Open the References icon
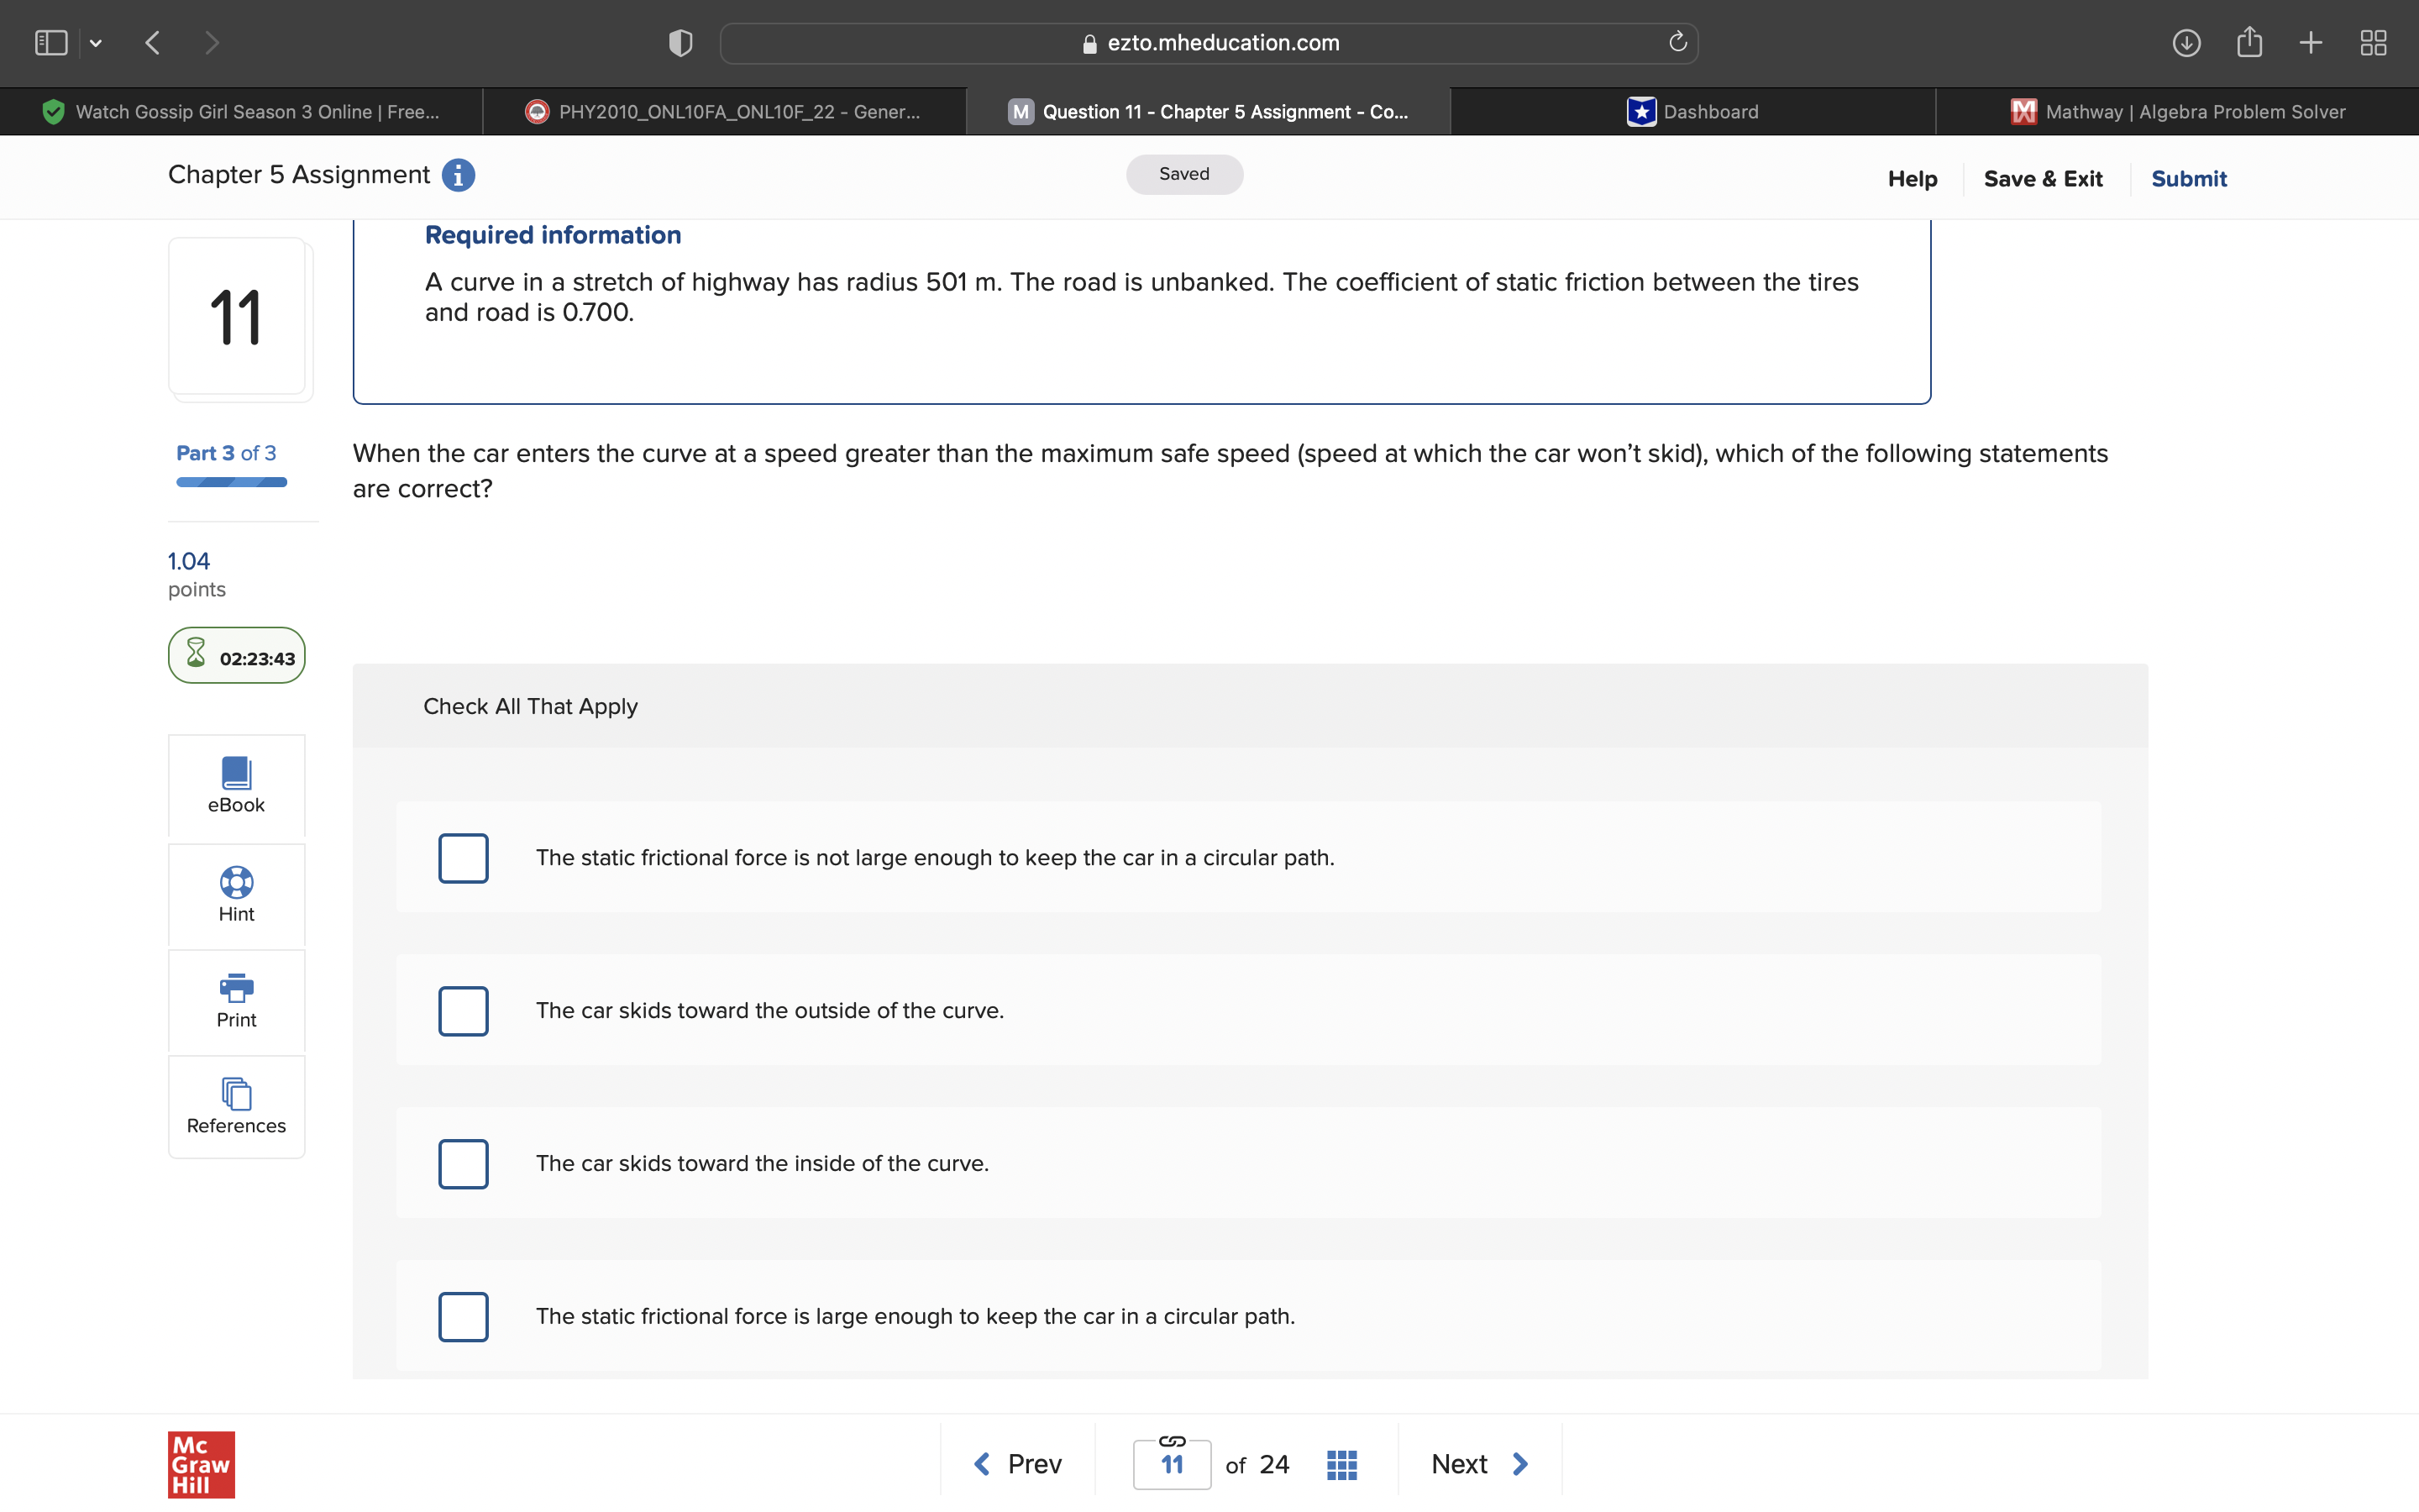 coord(236,1094)
